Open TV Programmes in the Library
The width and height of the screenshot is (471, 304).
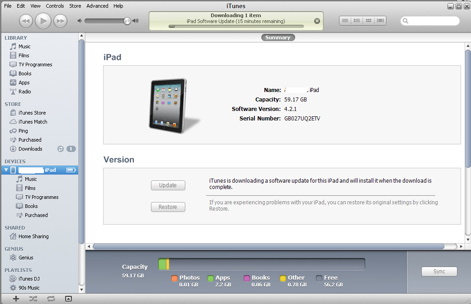[x=35, y=64]
